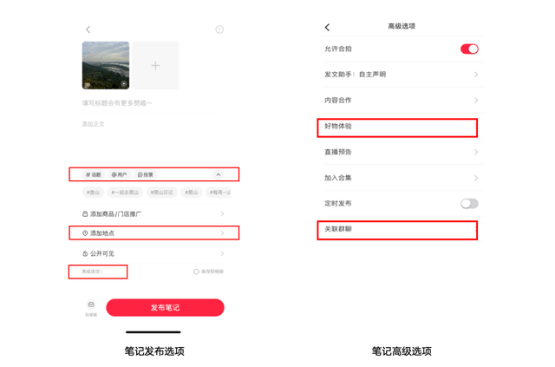555x367 pixels.
Task: Mention someone with the @用户 chip
Action: tap(120, 174)
